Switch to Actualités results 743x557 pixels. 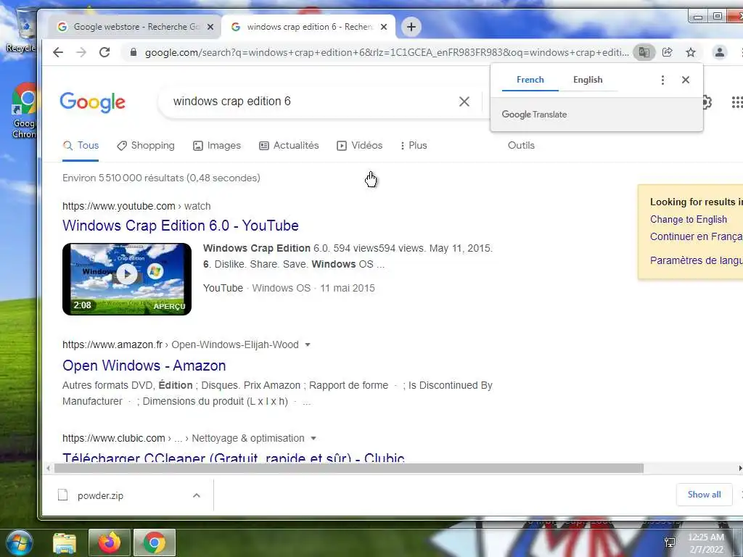[289, 145]
